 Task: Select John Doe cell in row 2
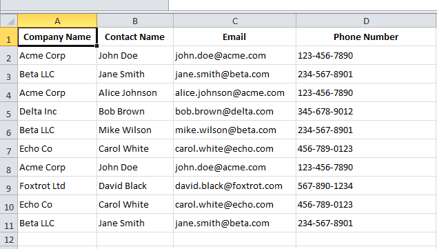[x=135, y=55]
